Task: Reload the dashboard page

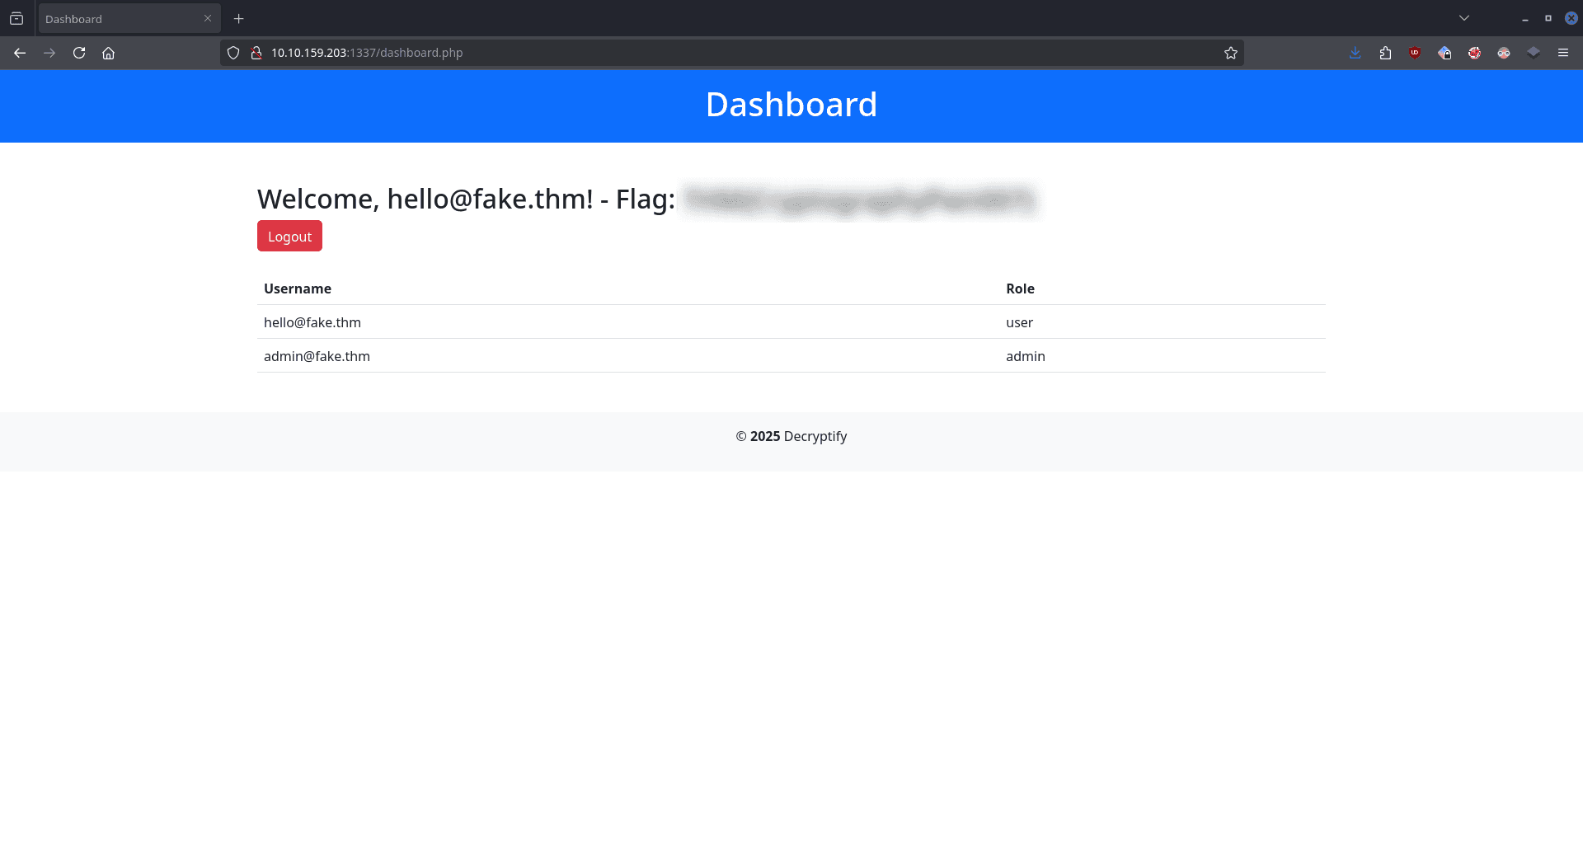Action: point(79,53)
